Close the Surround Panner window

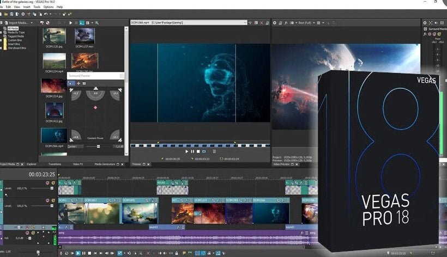pos(122,76)
